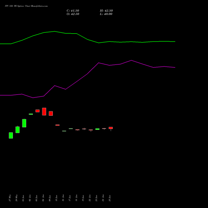Screen dimensions: 208x208
Task: Click the high value H: 42.50
Action: 106,11
